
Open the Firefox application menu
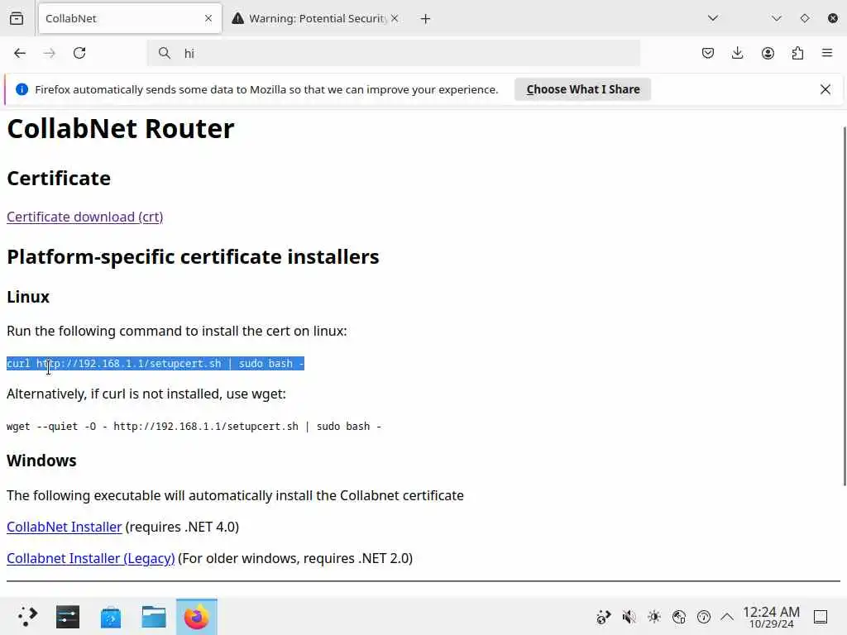click(x=827, y=53)
